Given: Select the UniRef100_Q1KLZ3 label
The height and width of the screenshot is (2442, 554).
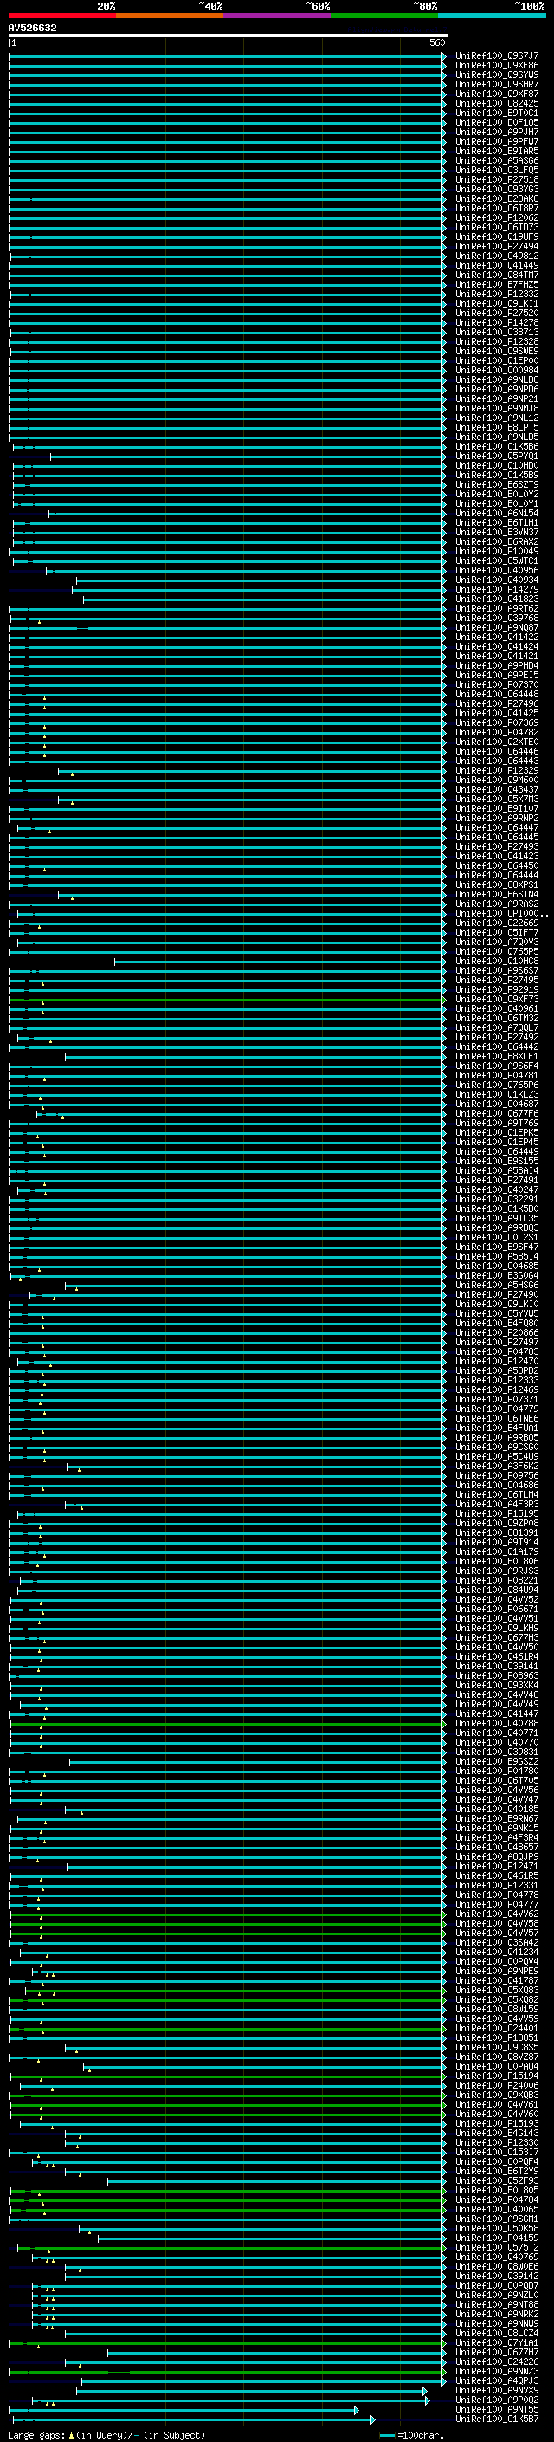Looking at the screenshot, I should (497, 1094).
